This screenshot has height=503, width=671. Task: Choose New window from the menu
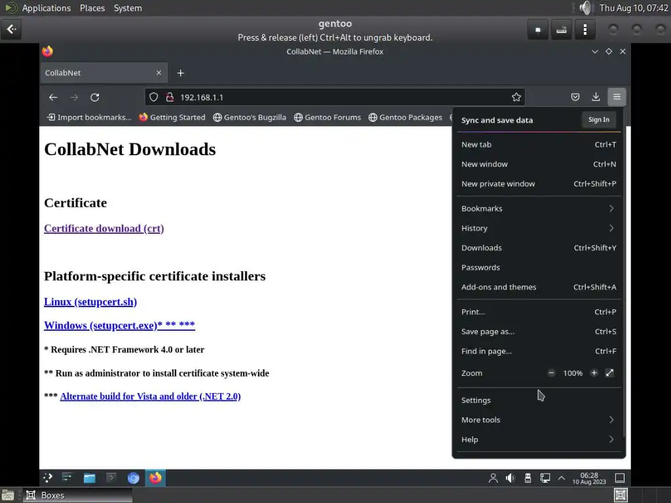point(539,164)
